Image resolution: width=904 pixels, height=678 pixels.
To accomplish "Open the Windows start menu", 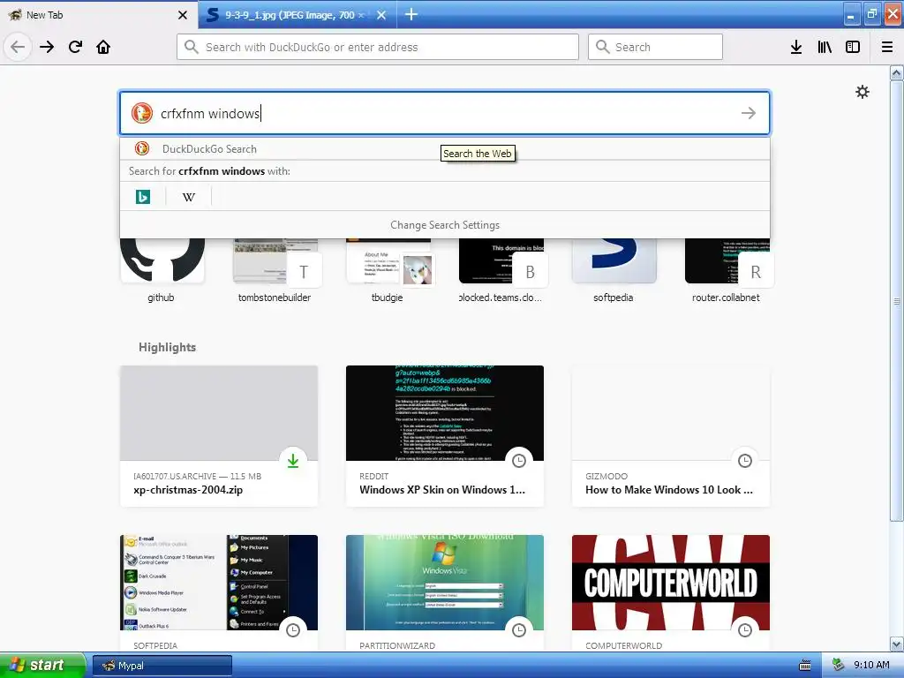I will 42,666.
